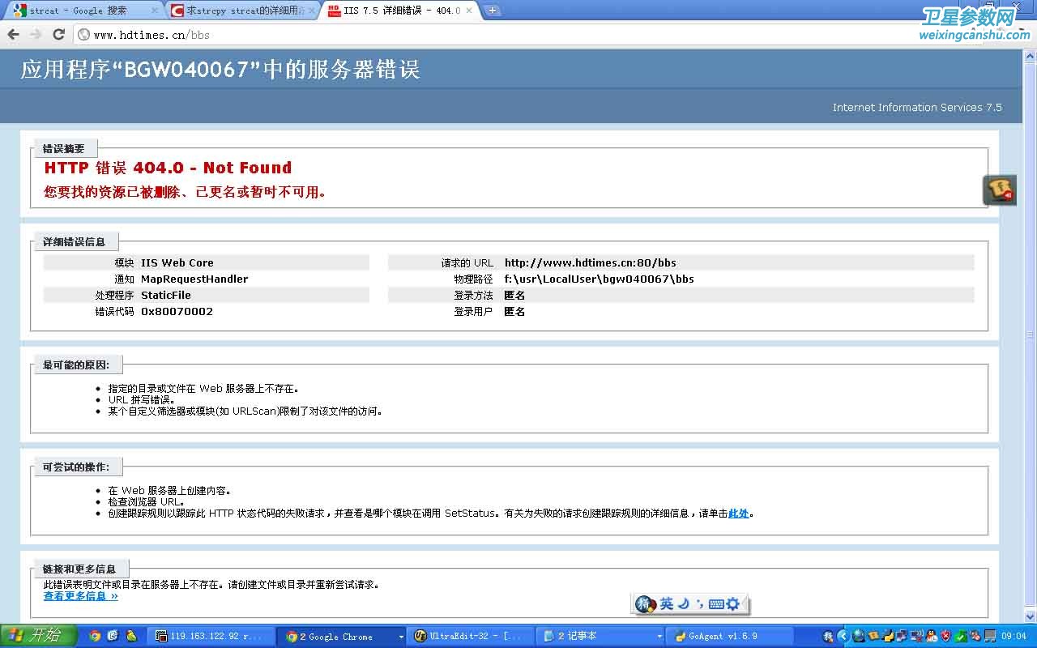Image resolution: width=1037 pixels, height=648 pixels.
Task: Click the physical path 'f:\usr\LocalUser\bgw040067\bbs'
Action: (x=599, y=279)
